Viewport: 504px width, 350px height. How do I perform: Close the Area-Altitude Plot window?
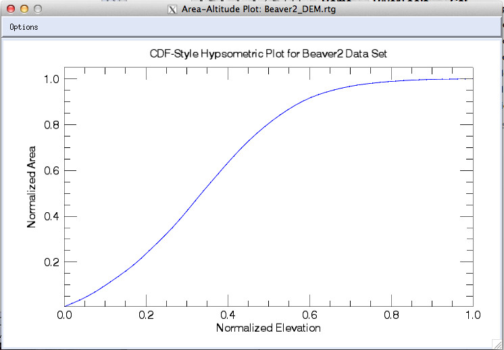click(x=10, y=9)
